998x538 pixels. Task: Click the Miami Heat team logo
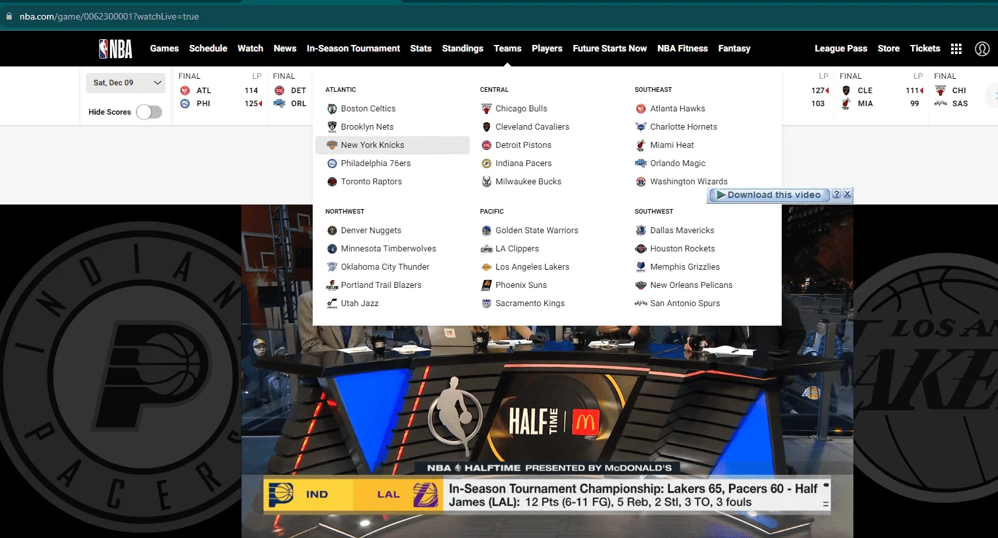pos(641,145)
